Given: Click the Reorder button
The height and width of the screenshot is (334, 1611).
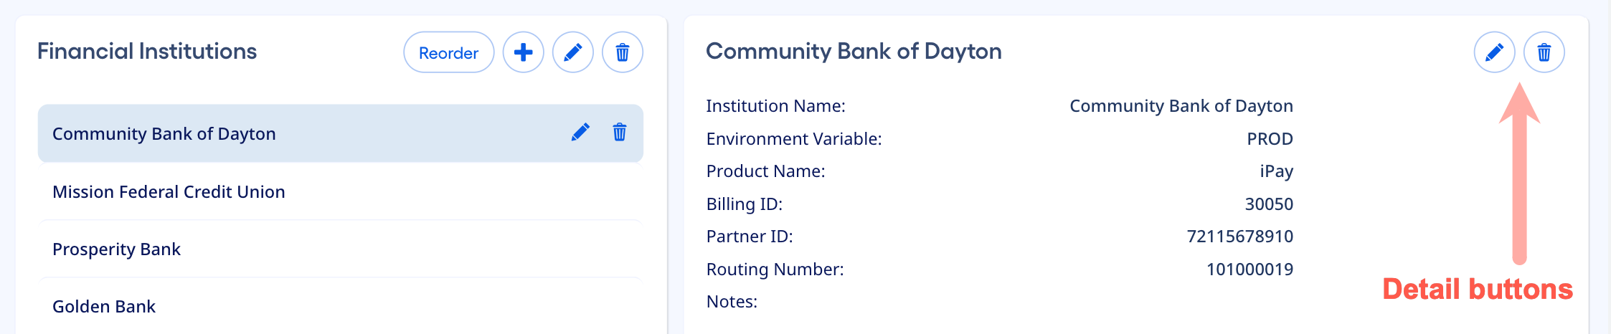Looking at the screenshot, I should [448, 52].
